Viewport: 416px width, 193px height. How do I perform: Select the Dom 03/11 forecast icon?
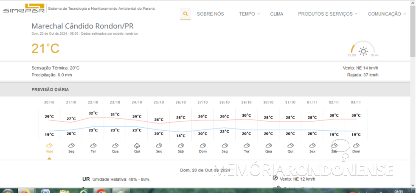(356, 146)
